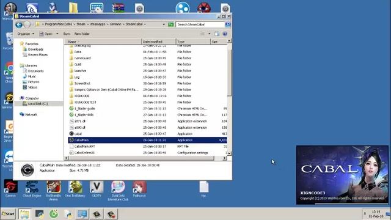Click the first book icon in the taskbar
391x220 pixels.
point(97,214)
